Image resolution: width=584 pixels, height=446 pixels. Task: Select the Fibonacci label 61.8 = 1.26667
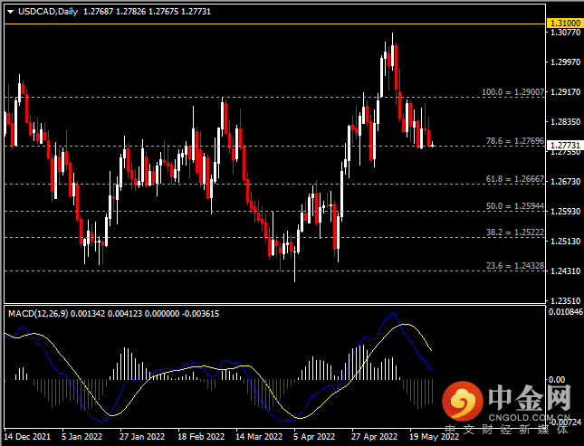515,179
